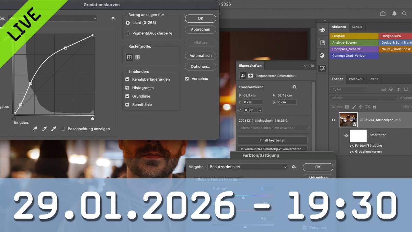The height and width of the screenshot is (232, 412).
Task: Uncheck the Histogramm checkbox
Action: pyautogui.click(x=127, y=88)
